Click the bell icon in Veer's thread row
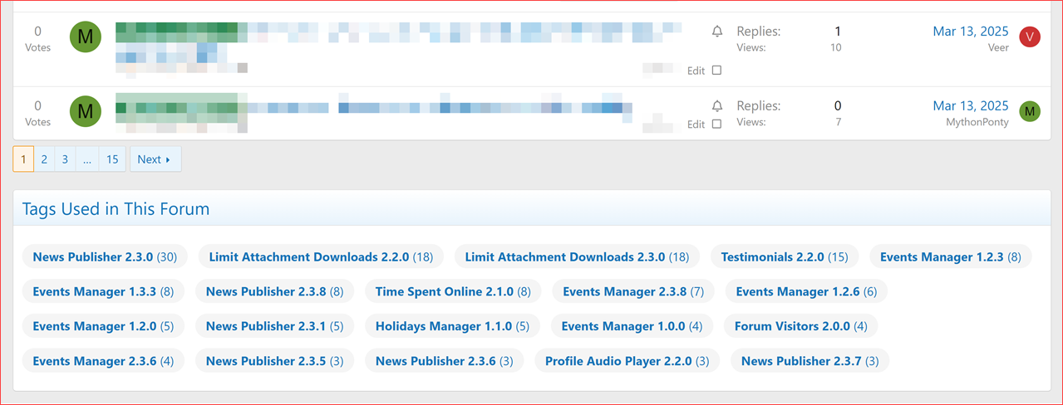The height and width of the screenshot is (405, 1063). coord(717,32)
